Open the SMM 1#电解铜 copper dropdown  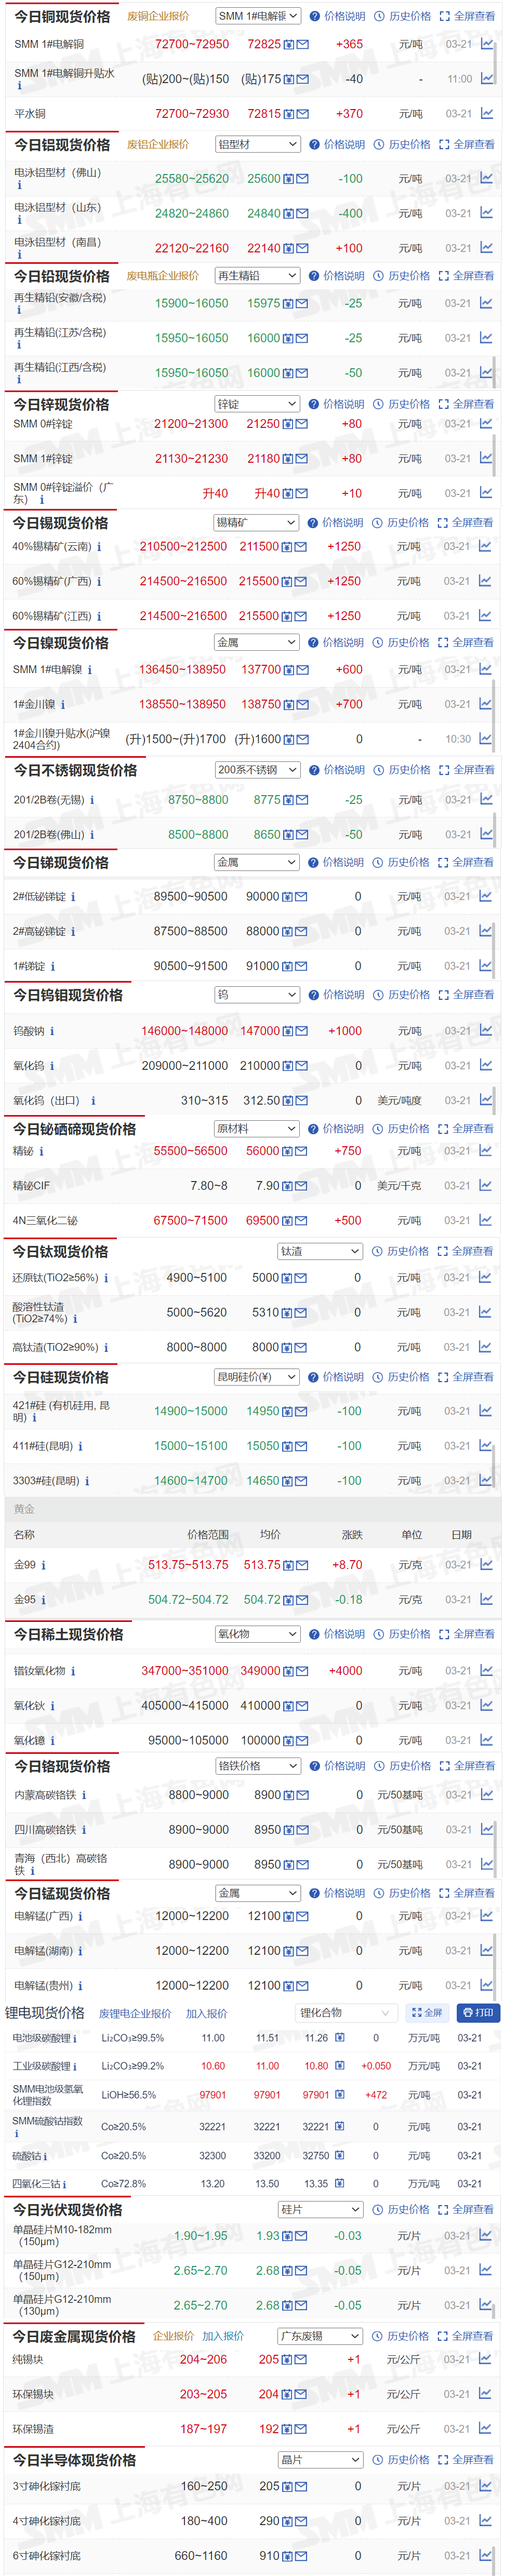pos(258,16)
